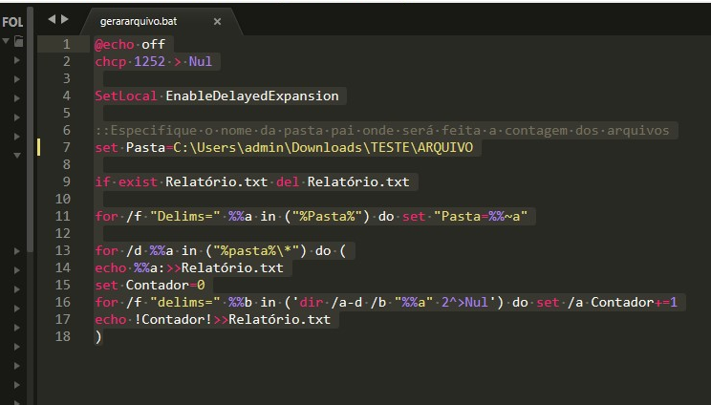Viewport: 711px width, 405px height.
Task: Click the '::Especifique o nome' comment line
Action: 382,131
